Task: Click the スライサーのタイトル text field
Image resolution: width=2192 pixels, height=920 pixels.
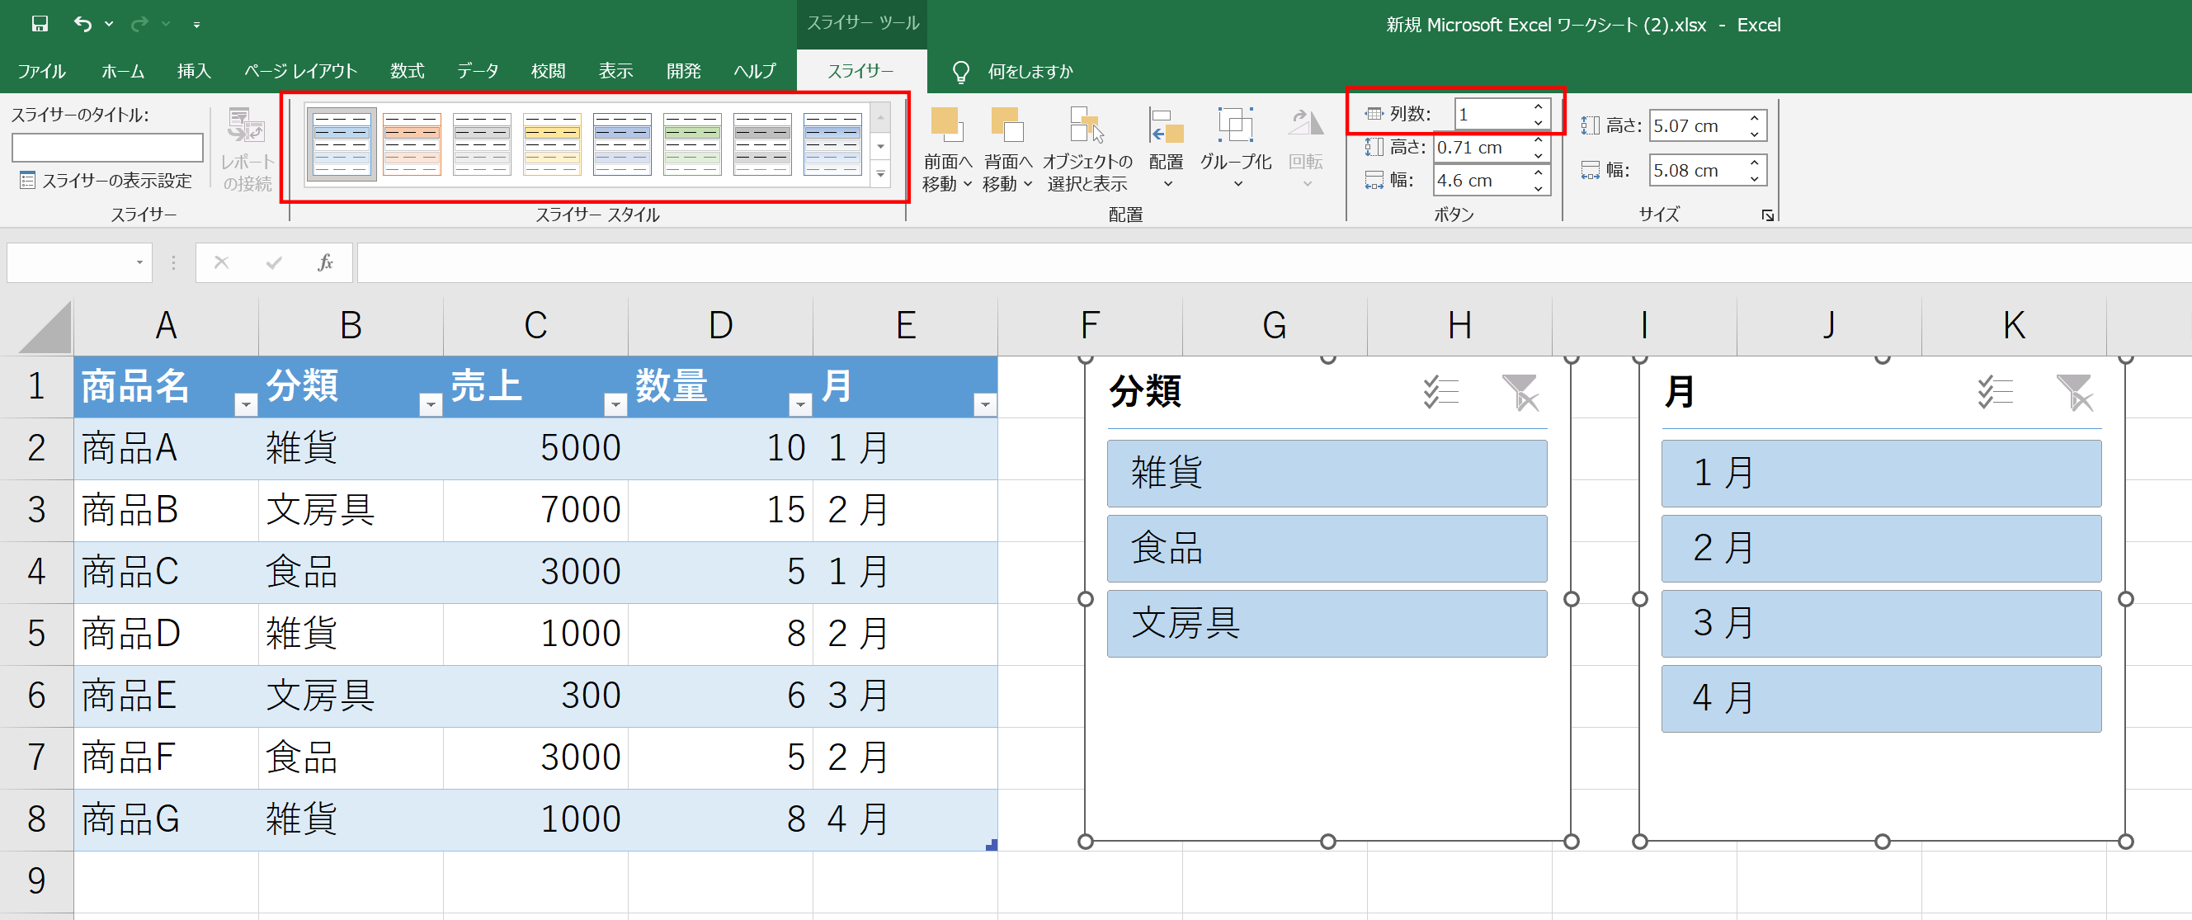Action: coord(107,147)
